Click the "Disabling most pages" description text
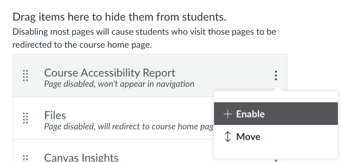Image resolution: width=342 pixels, height=162 pixels. point(144,32)
